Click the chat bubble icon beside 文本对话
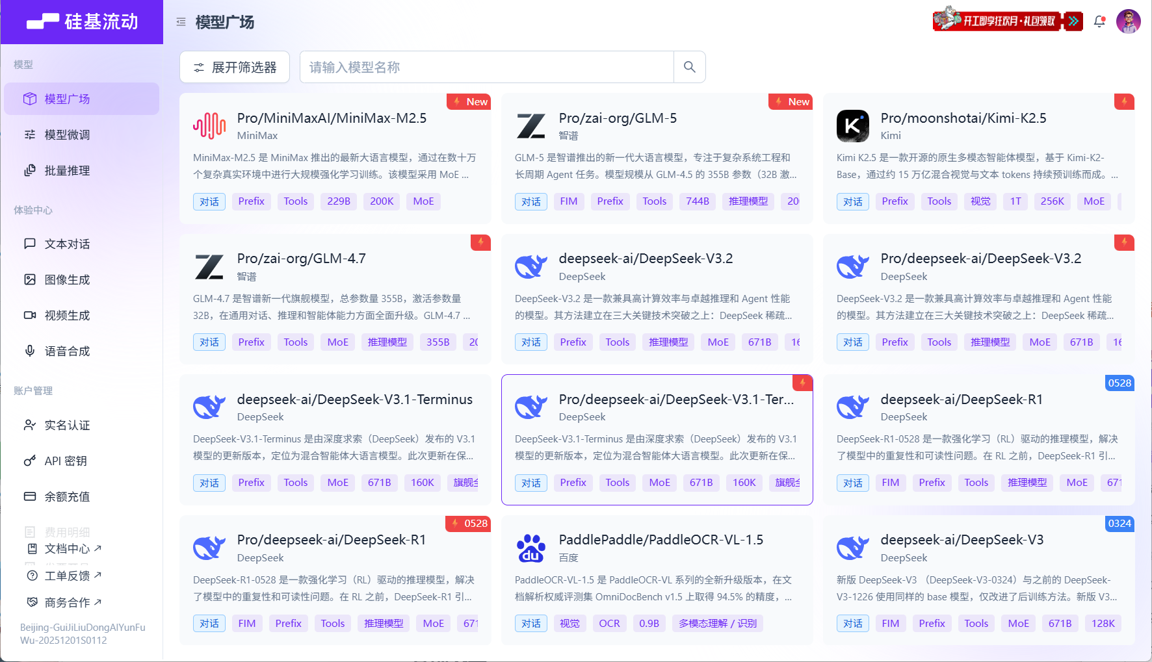1152x662 pixels. point(30,244)
